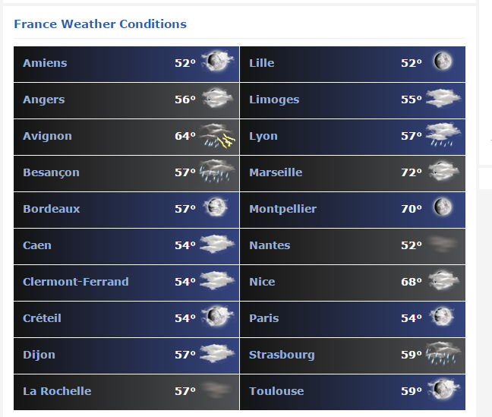Click the clear moon icon for Lille
The image size is (492, 417).
coord(443,61)
